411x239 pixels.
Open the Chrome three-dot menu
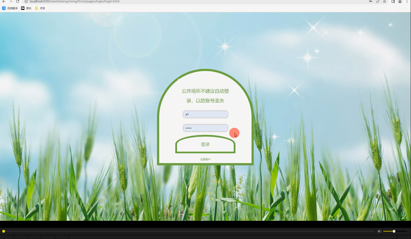click(x=407, y=2)
